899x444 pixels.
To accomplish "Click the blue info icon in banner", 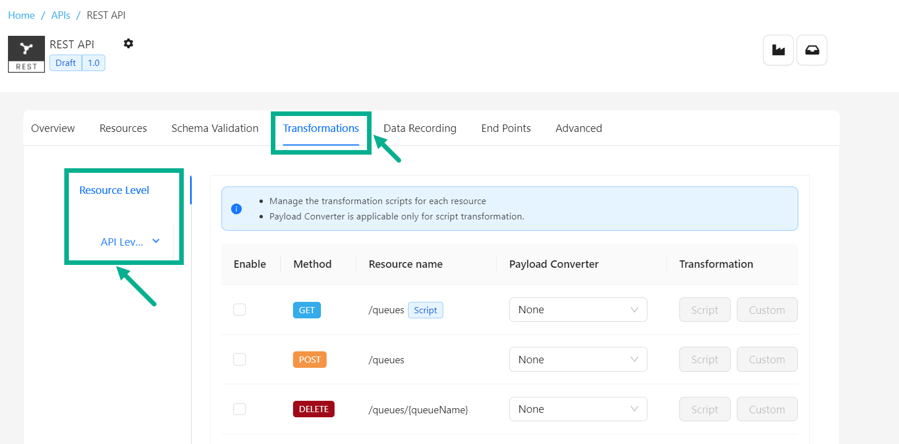I will tap(237, 209).
